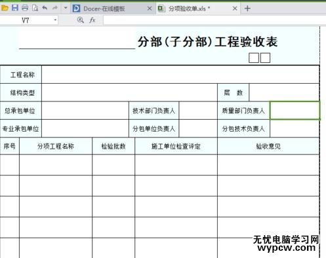This screenshot has height=258, width=326.
Task: Click the Redo arrow
Action: coord(54,9)
